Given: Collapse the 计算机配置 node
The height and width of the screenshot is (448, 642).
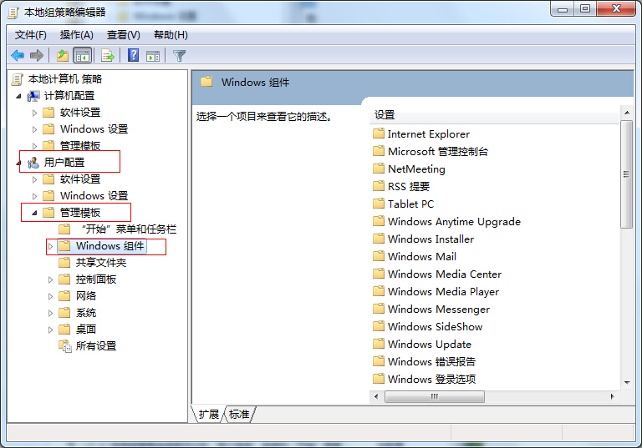Looking at the screenshot, I should 18,97.
